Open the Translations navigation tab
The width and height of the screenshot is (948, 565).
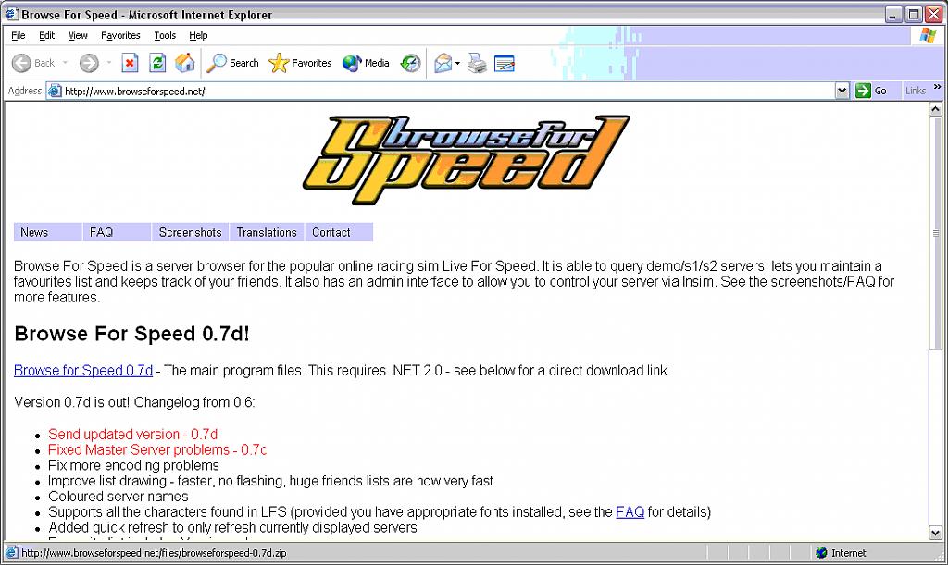click(267, 232)
